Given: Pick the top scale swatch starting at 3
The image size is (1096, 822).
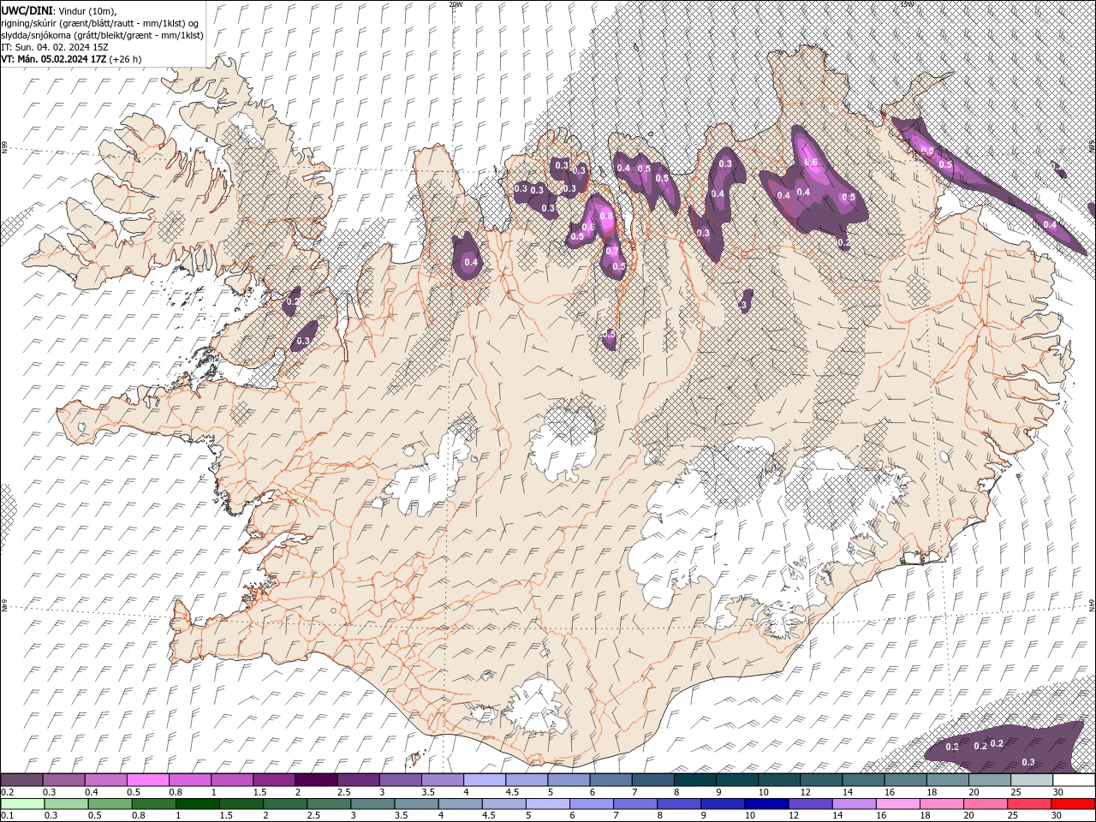Looking at the screenshot, I should pos(399,780).
